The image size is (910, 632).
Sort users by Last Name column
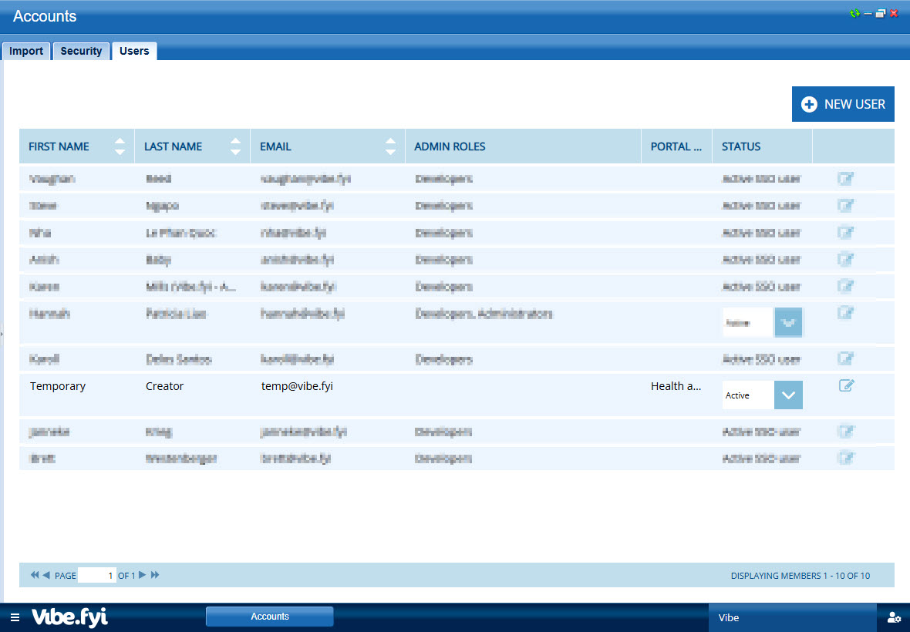pos(235,146)
